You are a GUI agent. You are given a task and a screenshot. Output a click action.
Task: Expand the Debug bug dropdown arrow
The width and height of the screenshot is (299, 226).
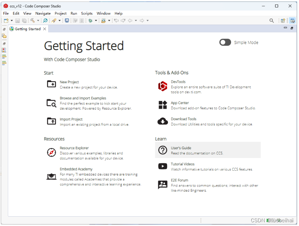click(x=96, y=21)
